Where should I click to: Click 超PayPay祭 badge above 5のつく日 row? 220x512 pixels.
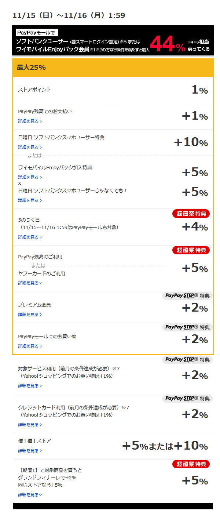(191, 214)
